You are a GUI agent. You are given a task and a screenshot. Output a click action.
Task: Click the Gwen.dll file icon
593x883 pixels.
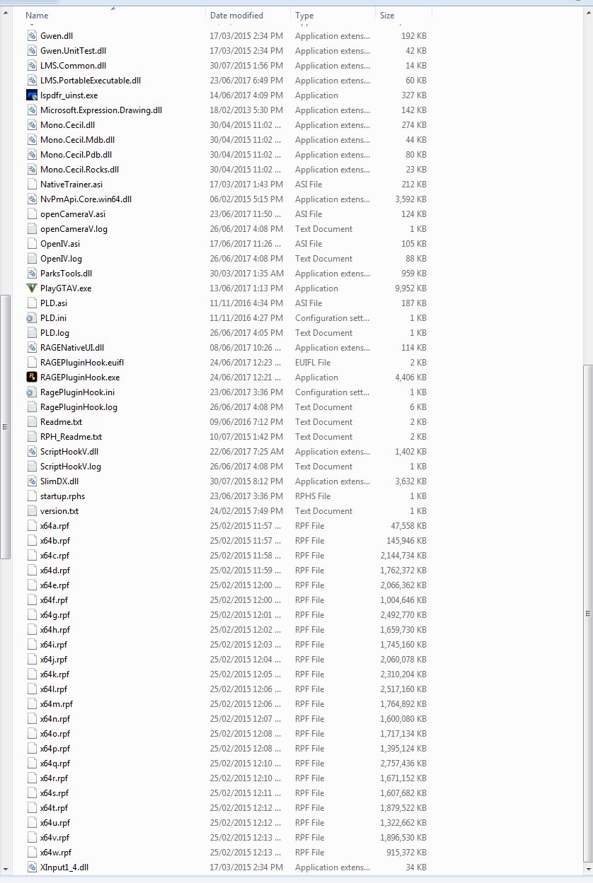31,35
